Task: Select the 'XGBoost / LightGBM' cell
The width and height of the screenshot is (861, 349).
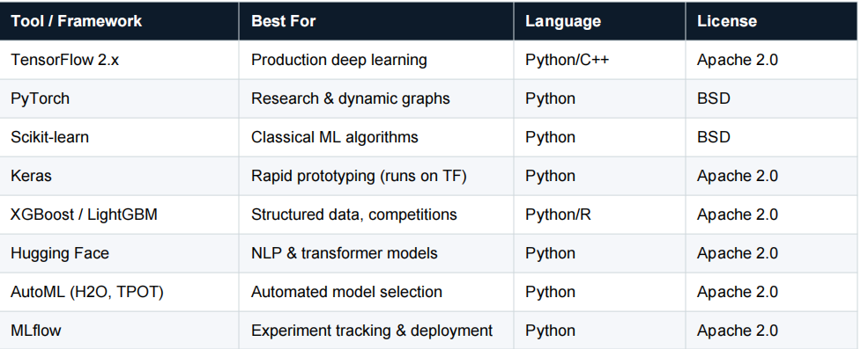Action: pyautogui.click(x=119, y=214)
